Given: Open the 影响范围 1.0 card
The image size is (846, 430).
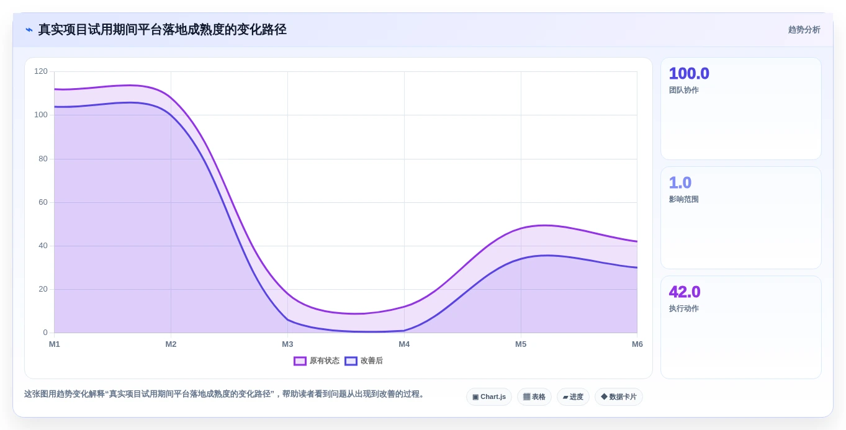Looking at the screenshot, I should point(741,218).
